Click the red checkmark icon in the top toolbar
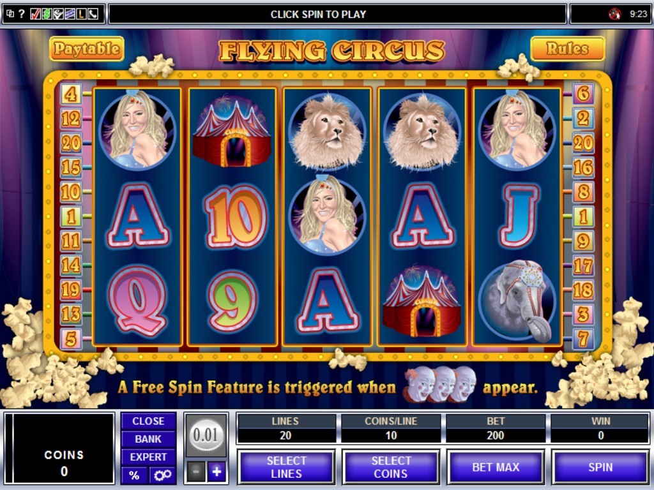 (x=36, y=14)
